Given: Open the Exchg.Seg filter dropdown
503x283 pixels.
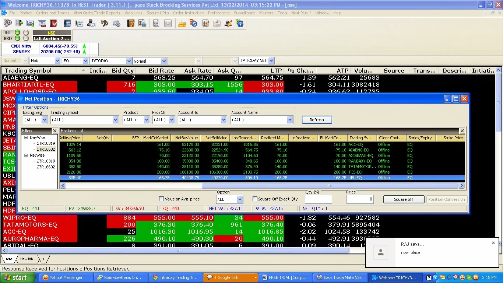Looking at the screenshot, I should click(45, 120).
